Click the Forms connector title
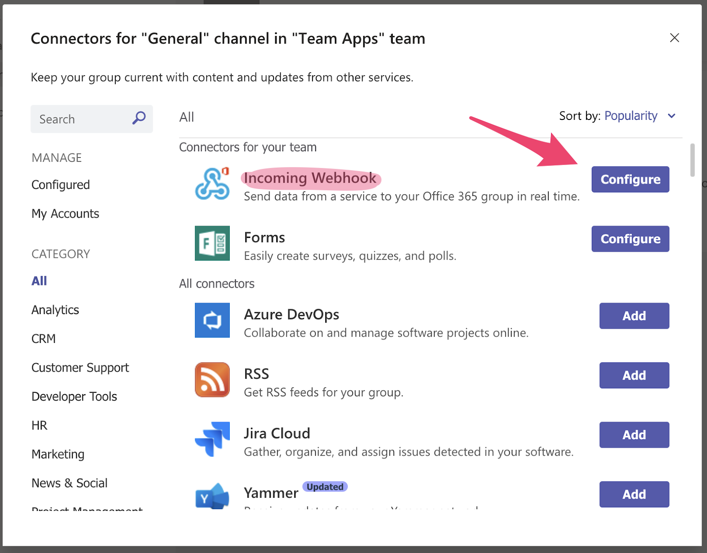The image size is (707, 553). (265, 238)
